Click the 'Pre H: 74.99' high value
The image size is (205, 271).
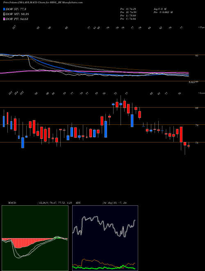pyautogui.click(x=128, y=12)
